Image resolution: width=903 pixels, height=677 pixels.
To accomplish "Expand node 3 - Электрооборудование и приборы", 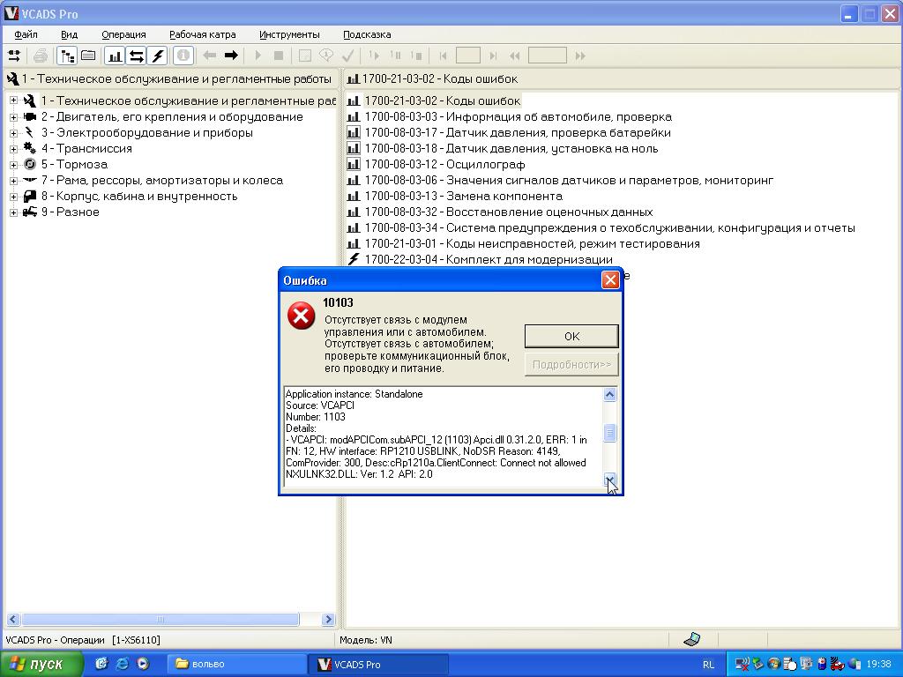I will (13, 133).
